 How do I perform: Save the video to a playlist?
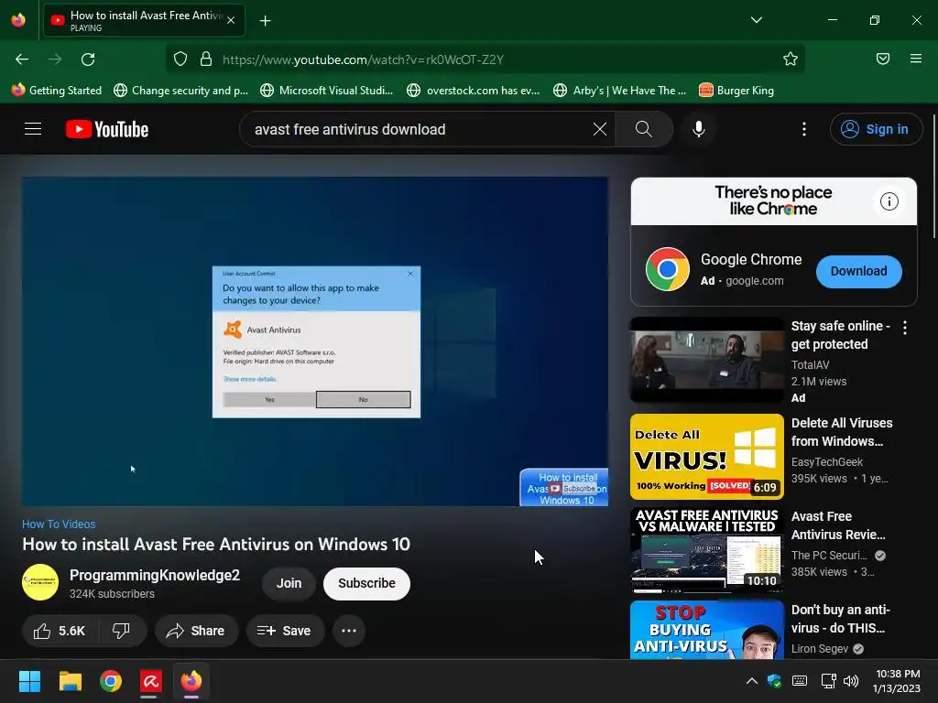tap(285, 631)
